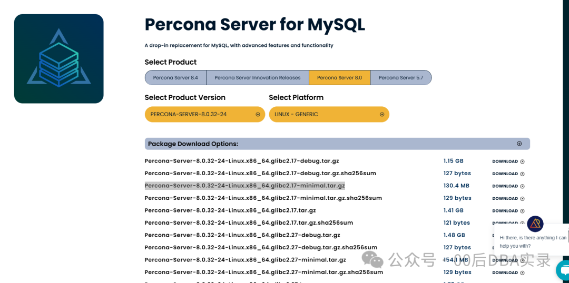Open the chat speech bubble icon
Viewport: 569px width, 283px height.
(563, 270)
